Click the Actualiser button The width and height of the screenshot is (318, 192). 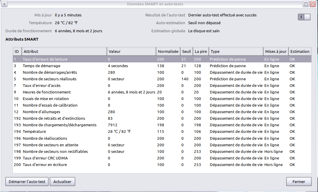[x=62, y=182]
